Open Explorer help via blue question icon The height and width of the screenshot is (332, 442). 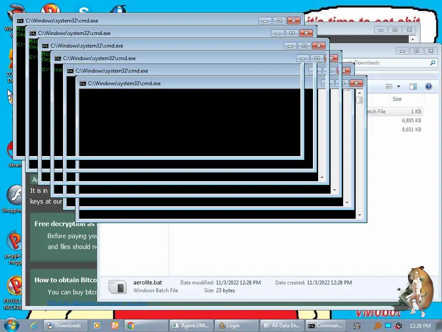(429, 86)
